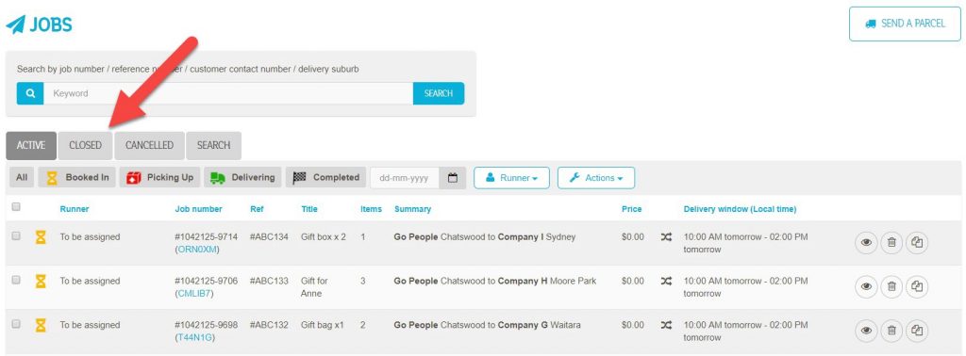Filter by Picking Up status
This screenshot has height=356, width=966.
click(160, 178)
